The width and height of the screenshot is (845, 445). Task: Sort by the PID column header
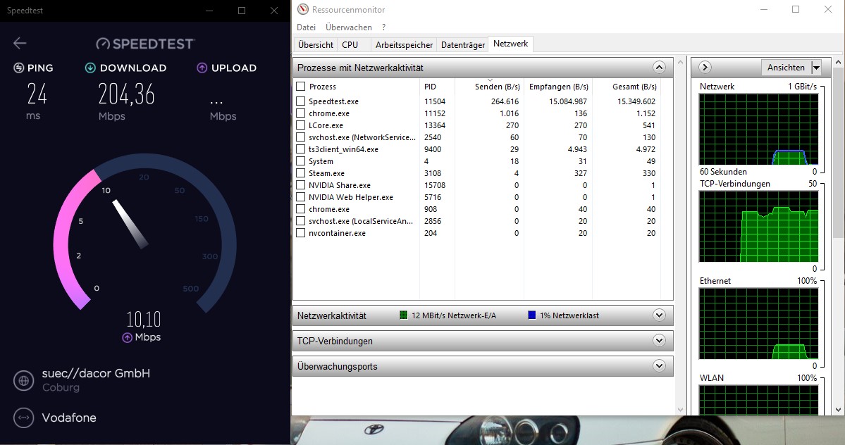pyautogui.click(x=437, y=87)
